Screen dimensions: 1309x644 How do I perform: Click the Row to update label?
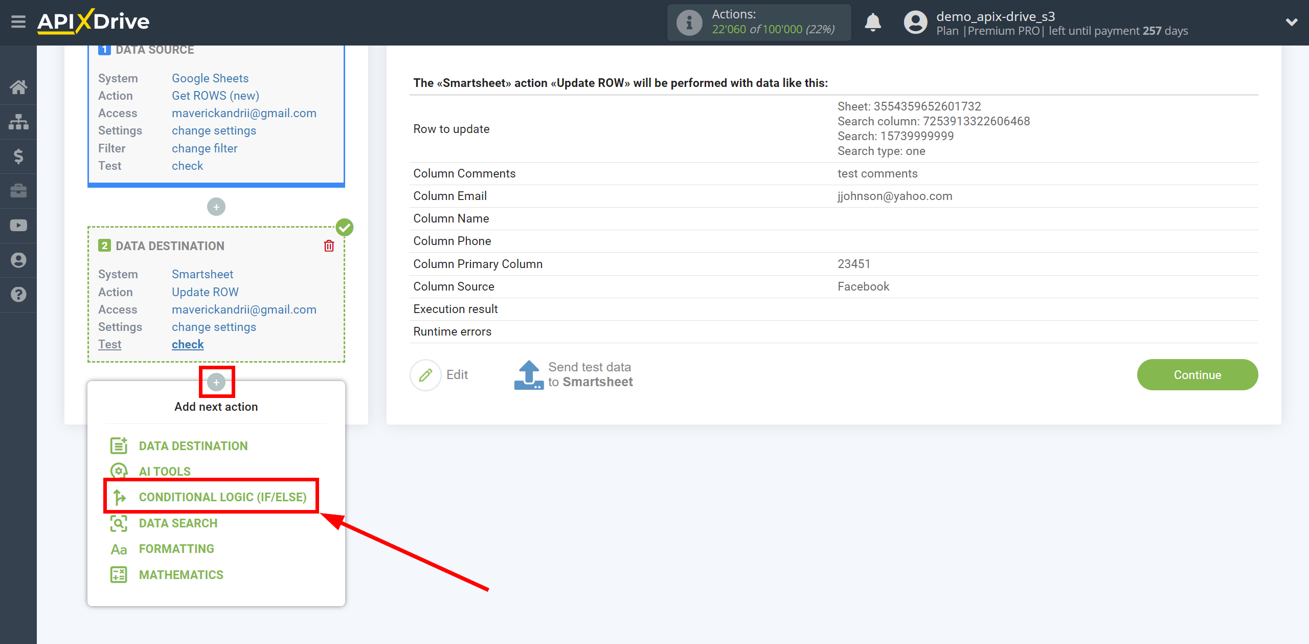452,129
